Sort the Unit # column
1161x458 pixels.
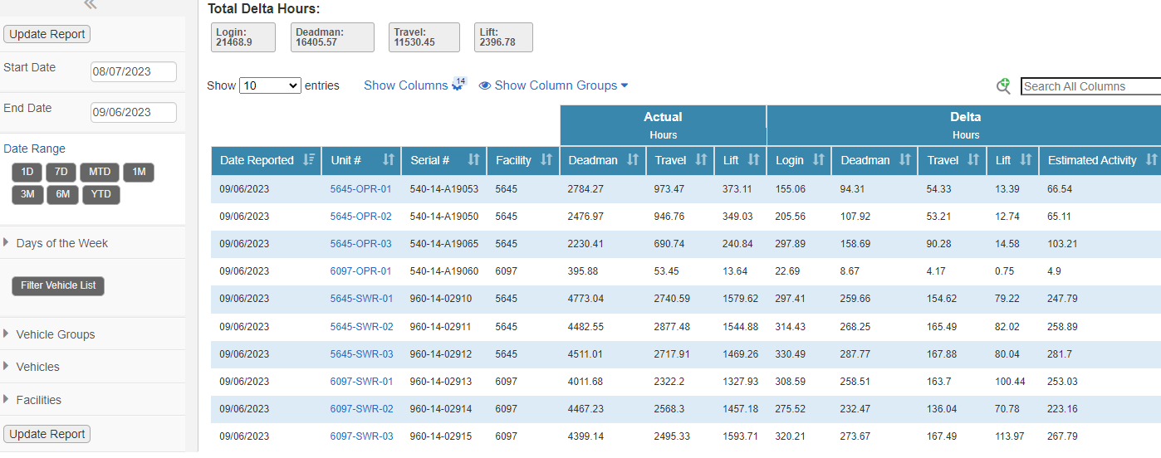(x=388, y=160)
